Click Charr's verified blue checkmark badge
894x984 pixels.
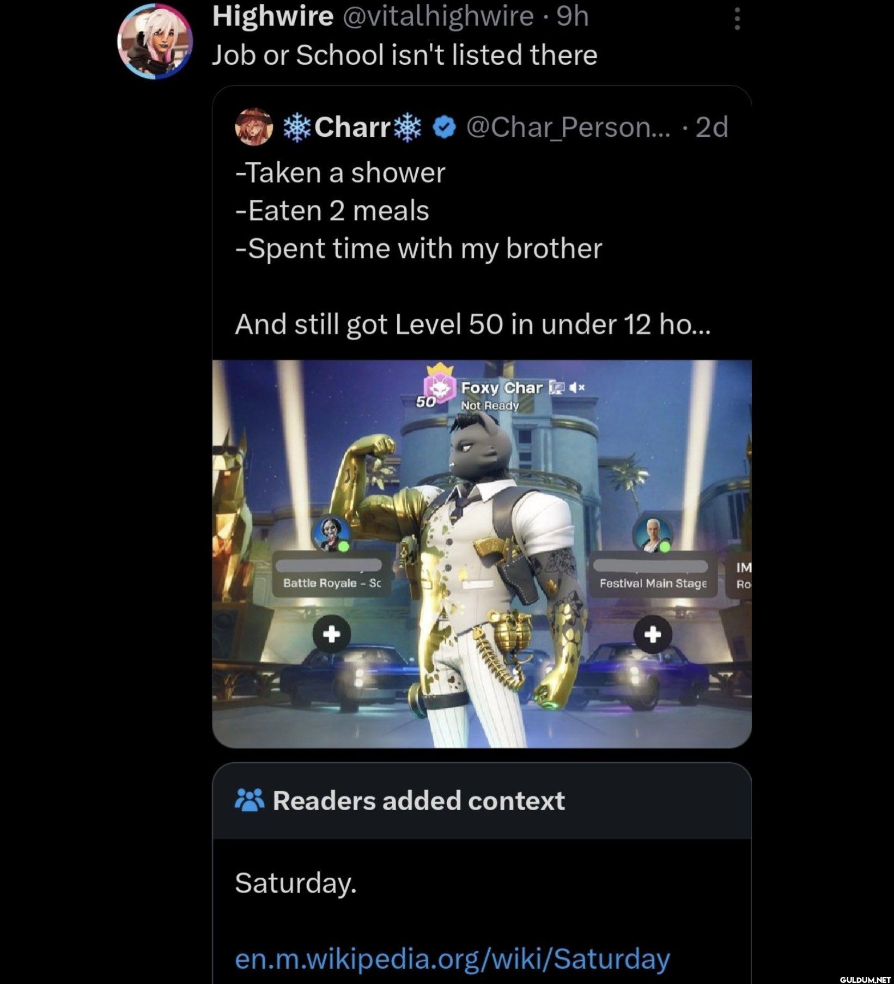[444, 127]
